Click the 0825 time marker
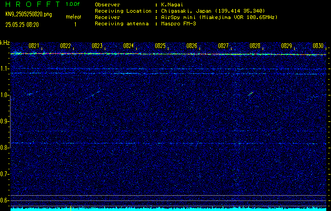Screen dimensions: 331x211 [x=160, y=46]
